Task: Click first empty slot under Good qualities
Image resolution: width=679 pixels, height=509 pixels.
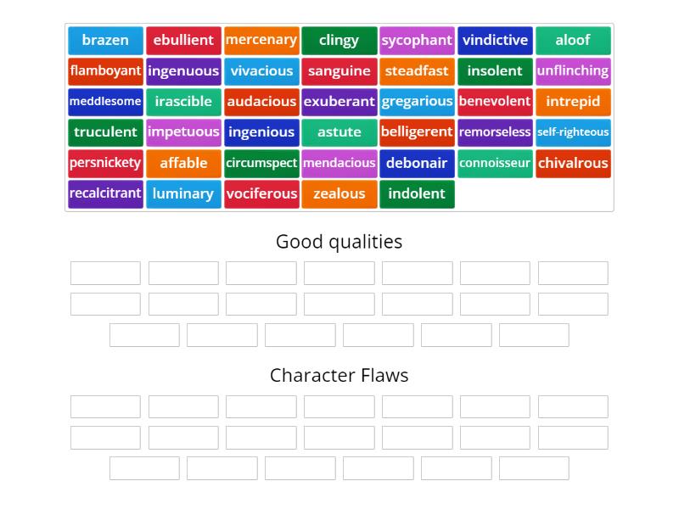Action: [105, 273]
